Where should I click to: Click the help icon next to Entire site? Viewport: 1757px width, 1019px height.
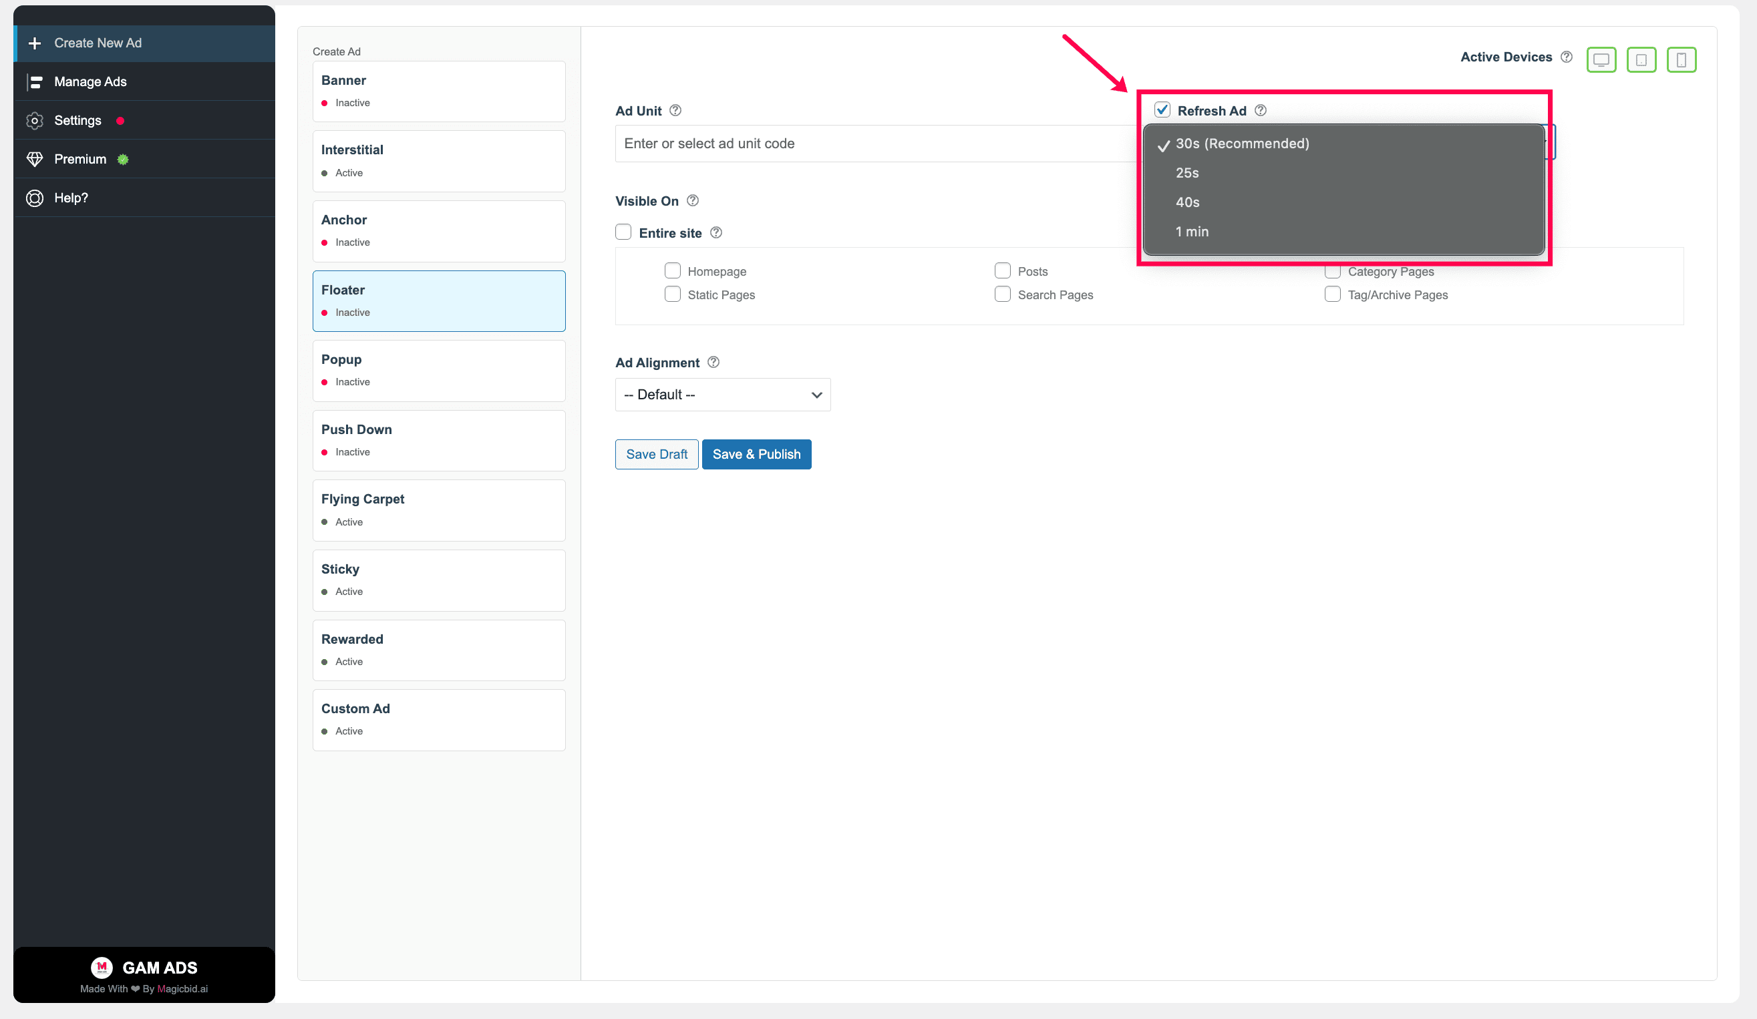pyautogui.click(x=716, y=233)
